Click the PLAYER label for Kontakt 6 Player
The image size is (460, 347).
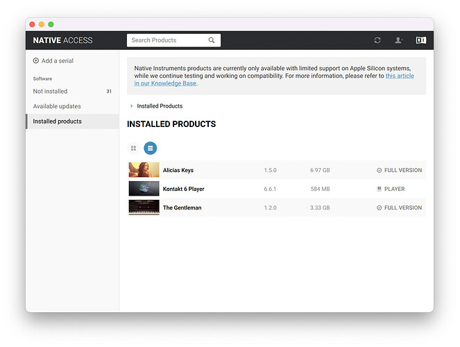point(395,189)
